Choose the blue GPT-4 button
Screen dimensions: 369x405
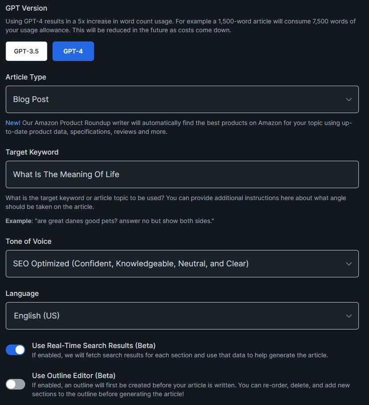pos(73,51)
